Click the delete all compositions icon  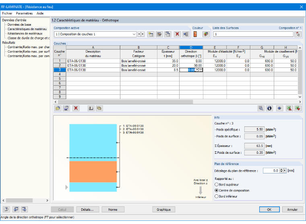point(186,34)
